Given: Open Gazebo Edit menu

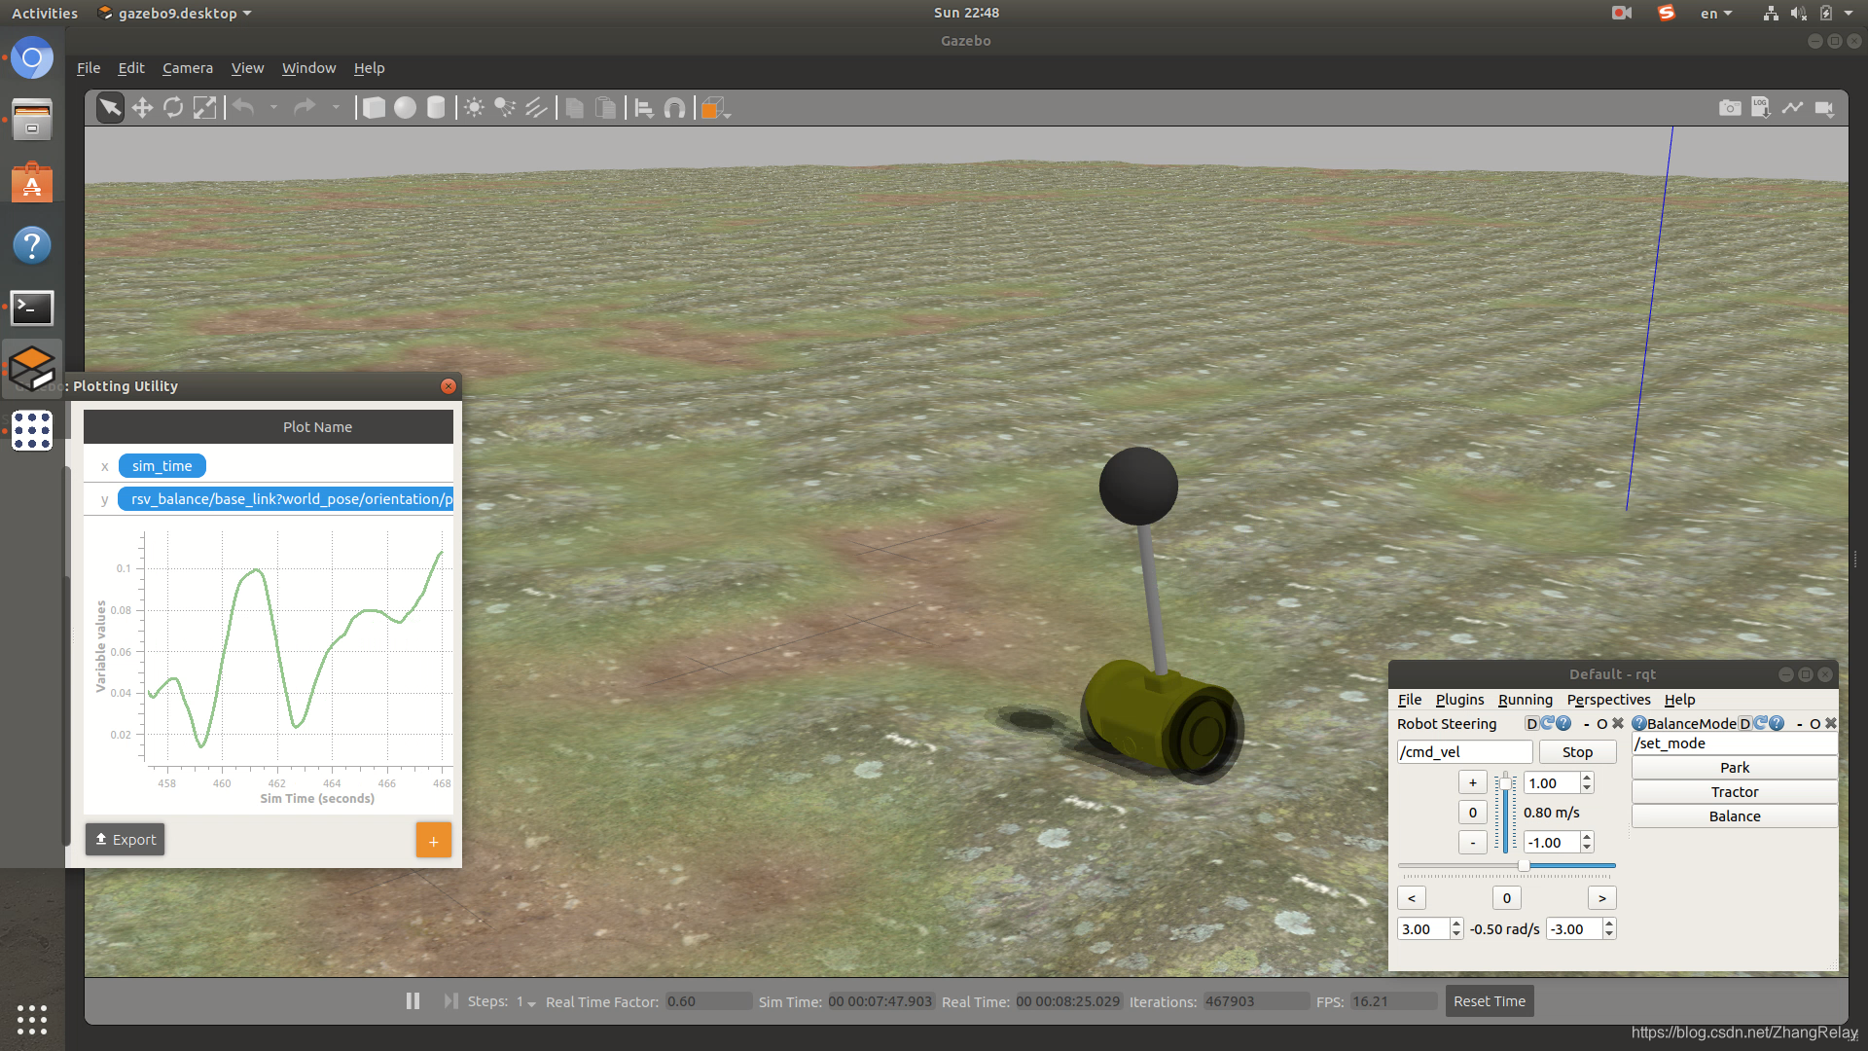Looking at the screenshot, I should pos(131,68).
